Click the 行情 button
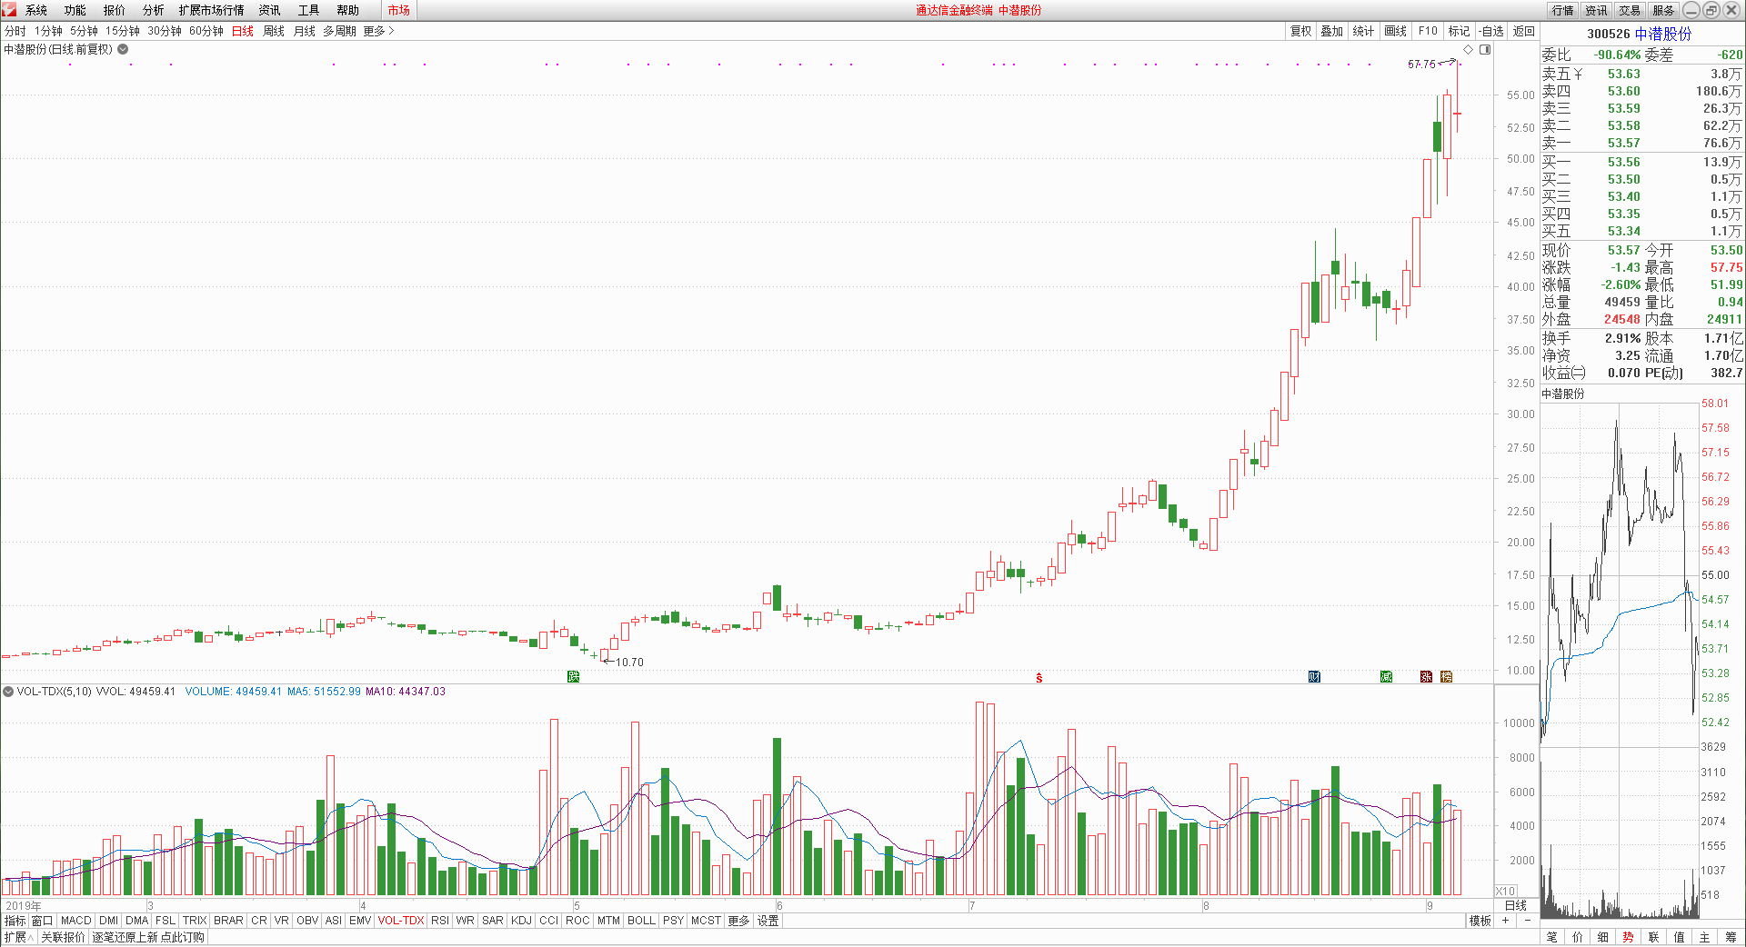Image resolution: width=1746 pixels, height=947 pixels. (1563, 10)
